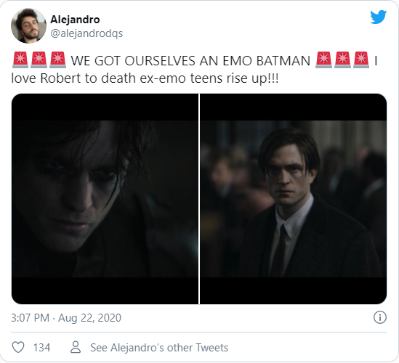Viewport: 399px width, 363px height.
Task: Click the "WE GOT OURSELVES AN EMO BATMAN" text
Action: [x=190, y=61]
